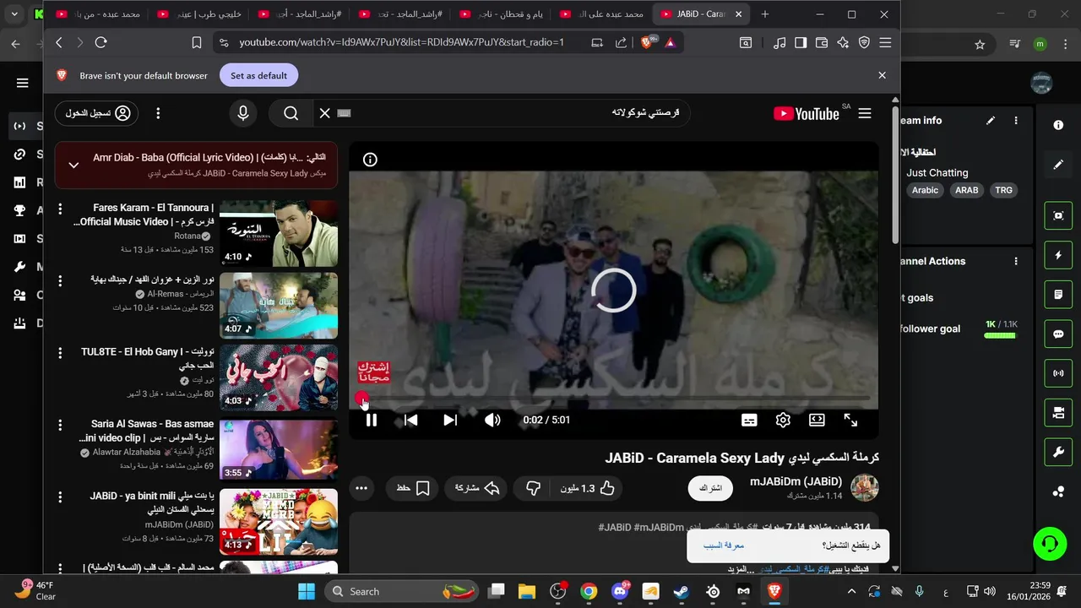Open chat bubble icon in dashboard sidebar

pyautogui.click(x=1058, y=334)
